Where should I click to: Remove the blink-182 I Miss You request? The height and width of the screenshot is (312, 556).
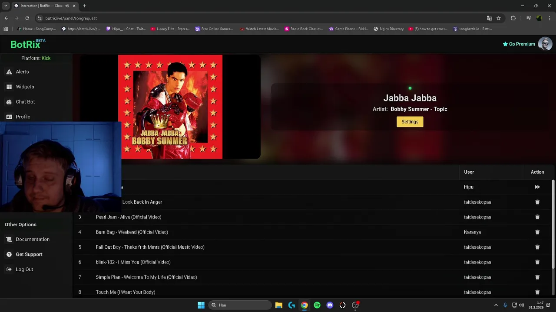coord(537,262)
